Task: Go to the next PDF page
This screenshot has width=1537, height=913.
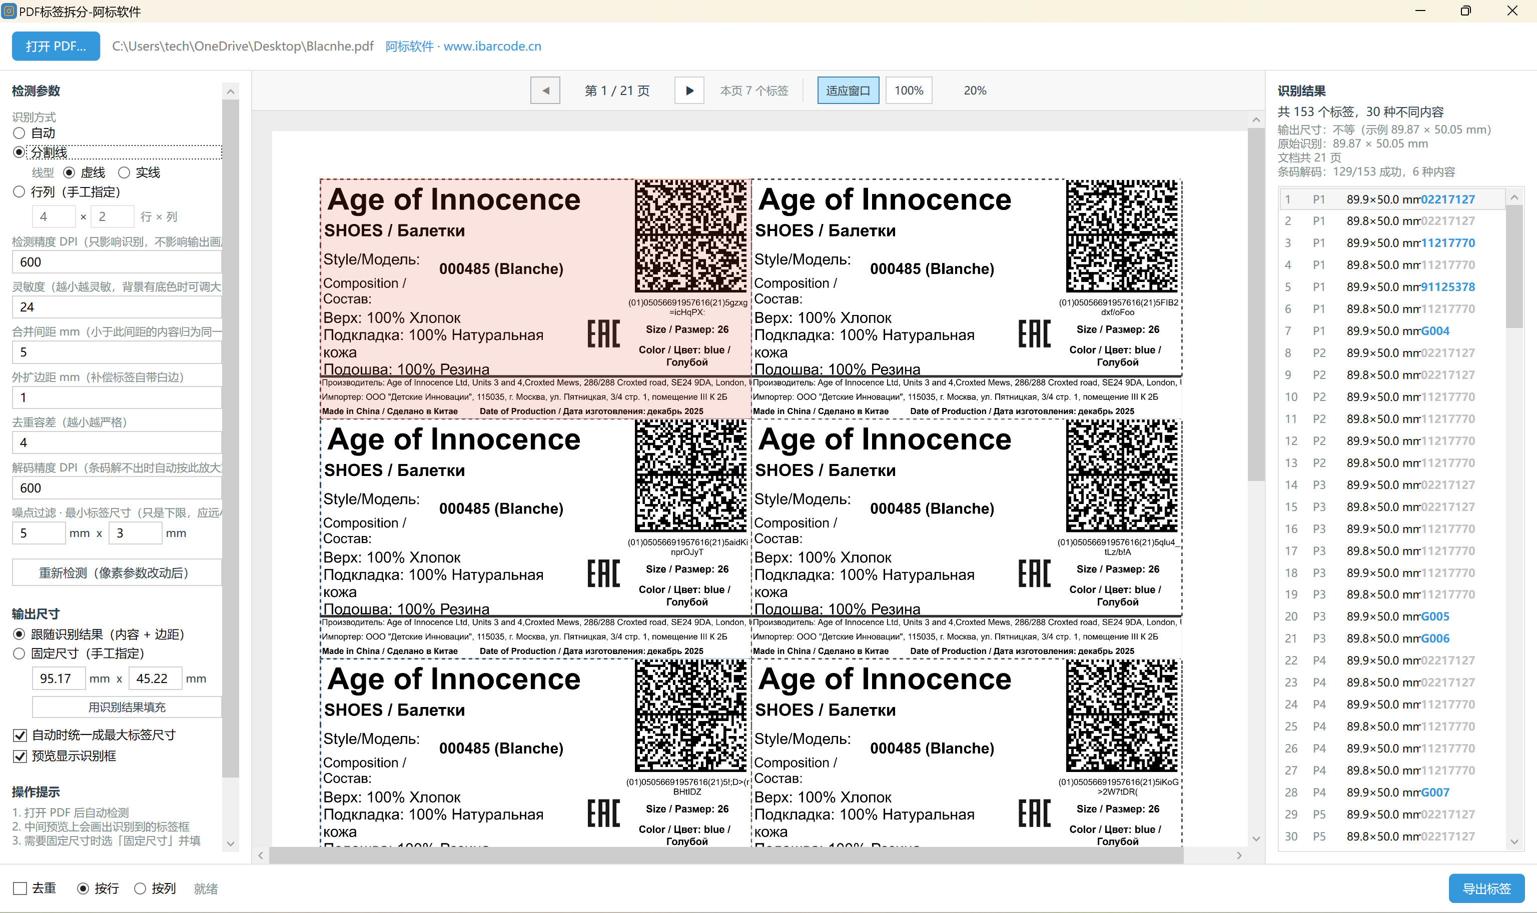Action: click(x=689, y=90)
